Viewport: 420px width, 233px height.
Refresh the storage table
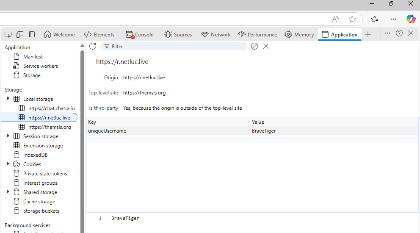pos(93,46)
